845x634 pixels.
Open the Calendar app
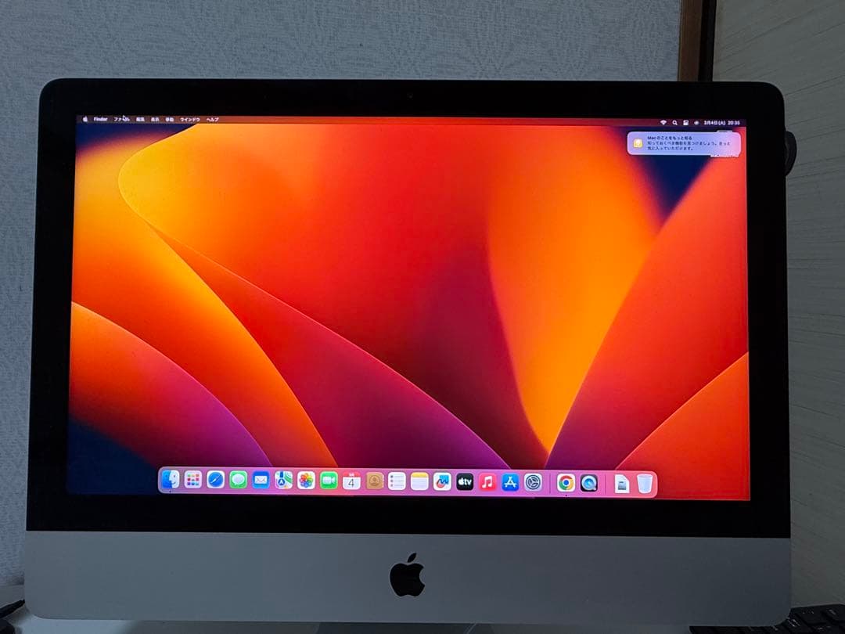coord(351,484)
